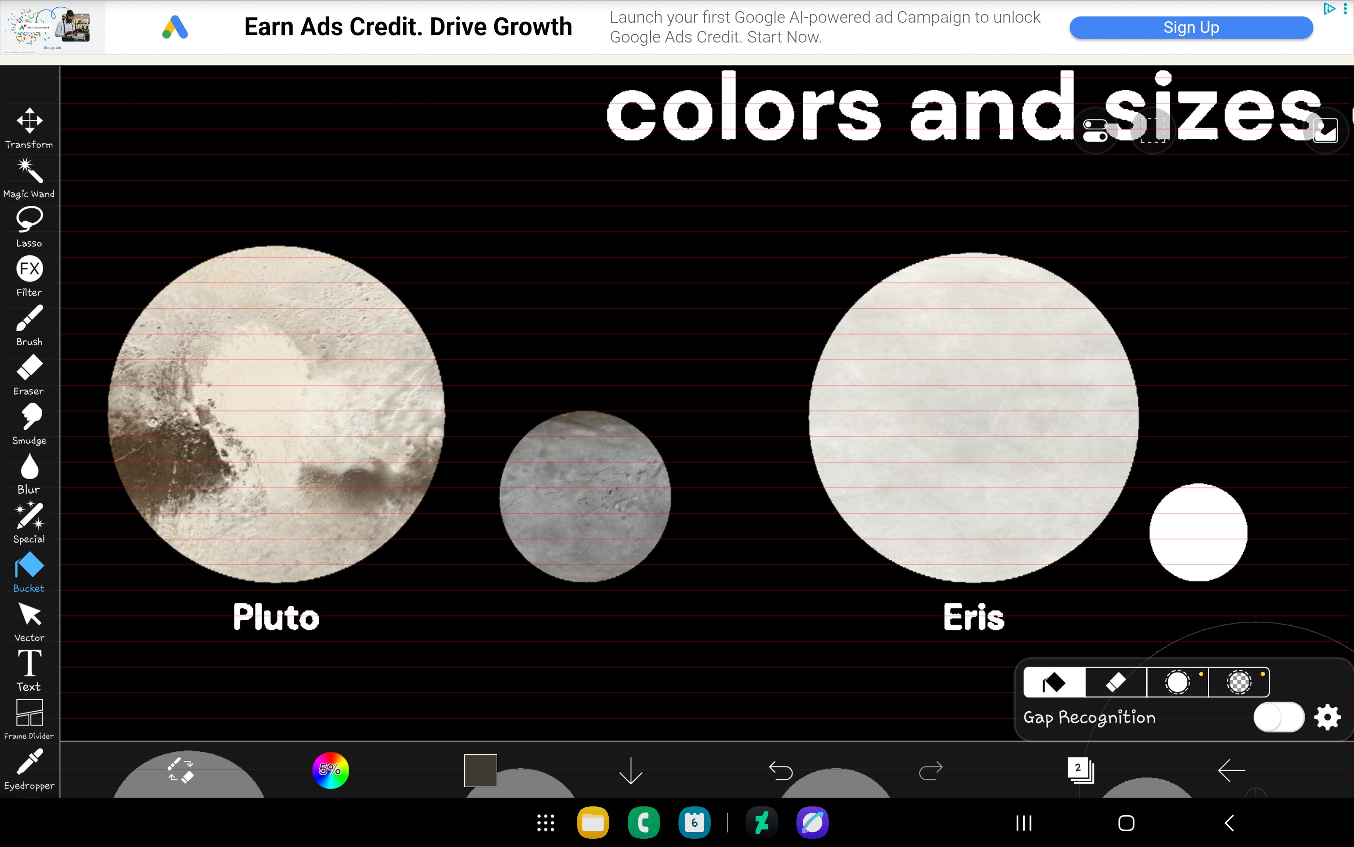Viewport: 1354px width, 847px height.
Task: Choose the Lasso tool
Action: pos(29,227)
